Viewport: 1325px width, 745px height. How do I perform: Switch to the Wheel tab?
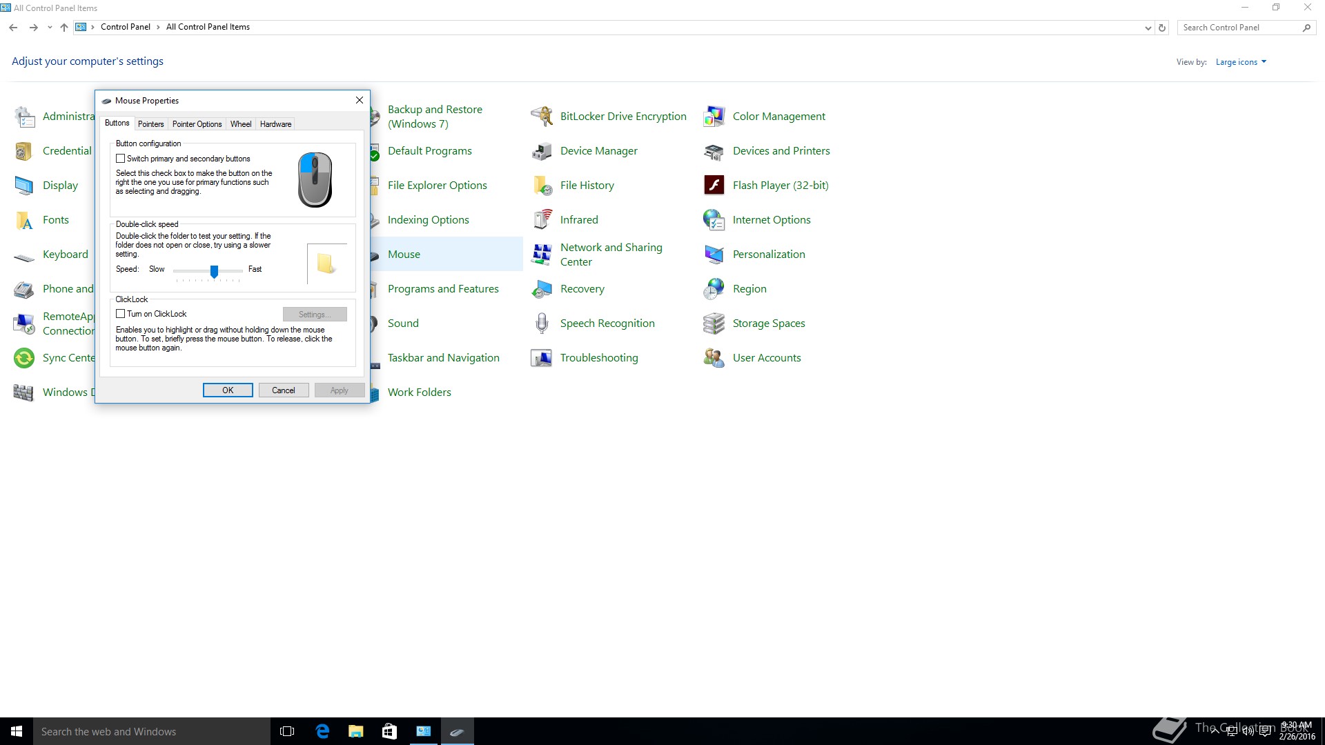coord(241,124)
